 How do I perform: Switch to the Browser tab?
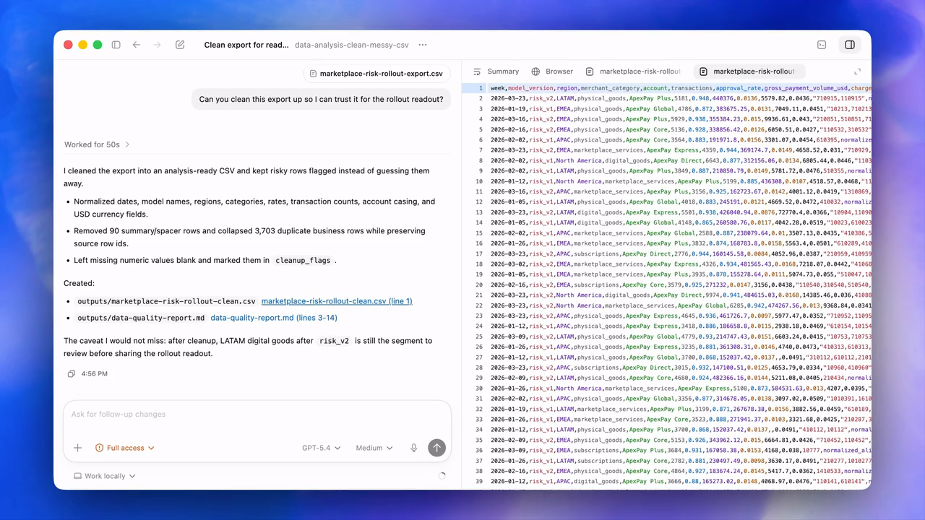pyautogui.click(x=552, y=71)
